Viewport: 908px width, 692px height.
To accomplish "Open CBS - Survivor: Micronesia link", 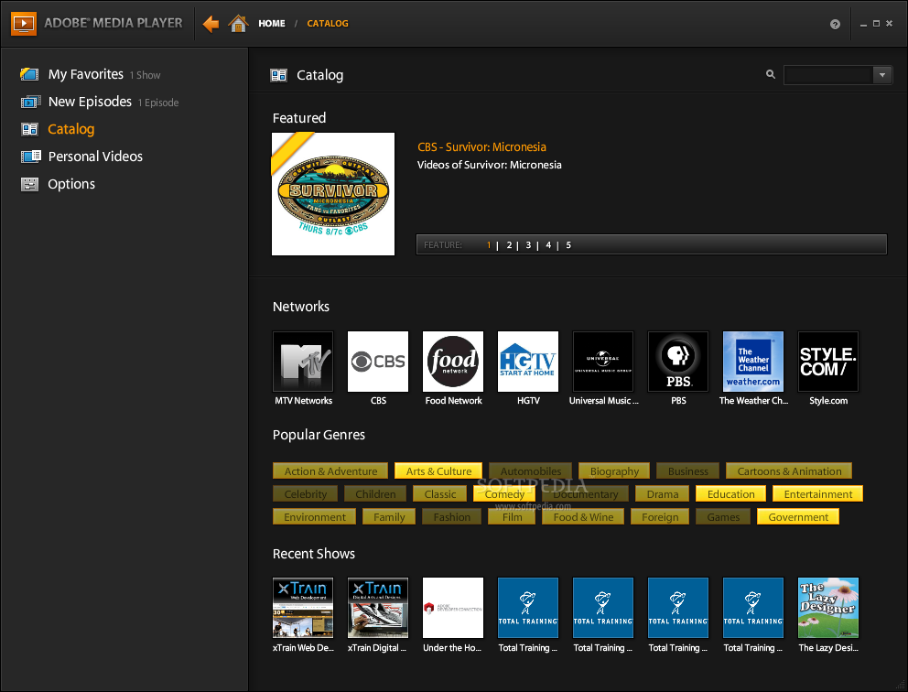I will [x=481, y=147].
